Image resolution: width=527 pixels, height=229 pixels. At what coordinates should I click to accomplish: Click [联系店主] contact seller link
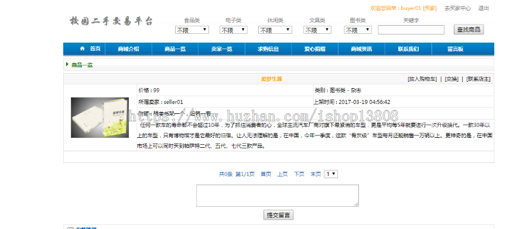click(x=478, y=79)
